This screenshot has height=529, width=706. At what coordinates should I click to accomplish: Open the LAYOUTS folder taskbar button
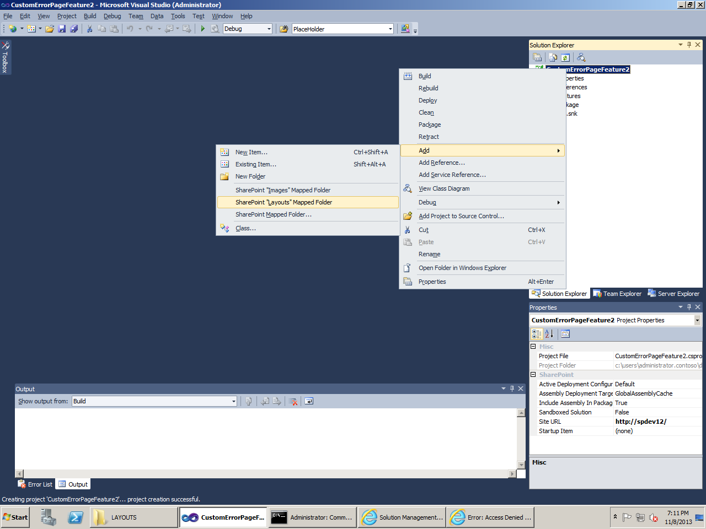pos(133,517)
